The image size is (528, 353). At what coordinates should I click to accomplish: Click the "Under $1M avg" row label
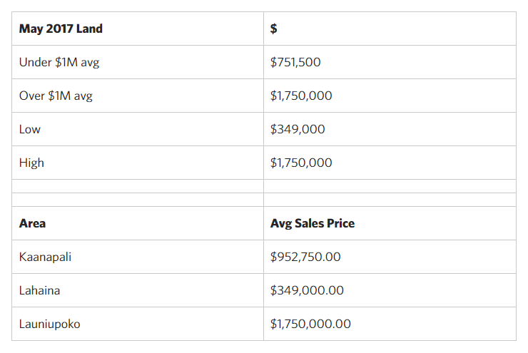click(59, 62)
